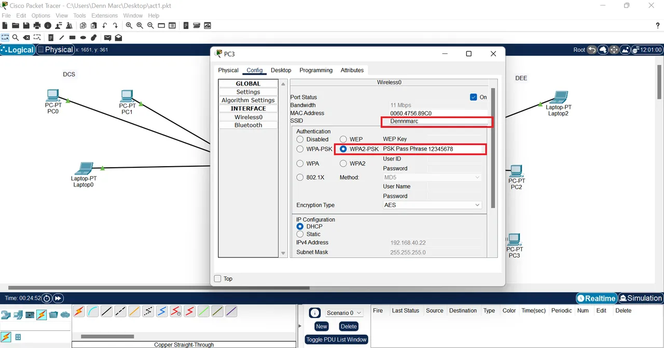This screenshot has height=348, width=664.
Task: Click the Zoom In magnifier icon
Action: 129,25
